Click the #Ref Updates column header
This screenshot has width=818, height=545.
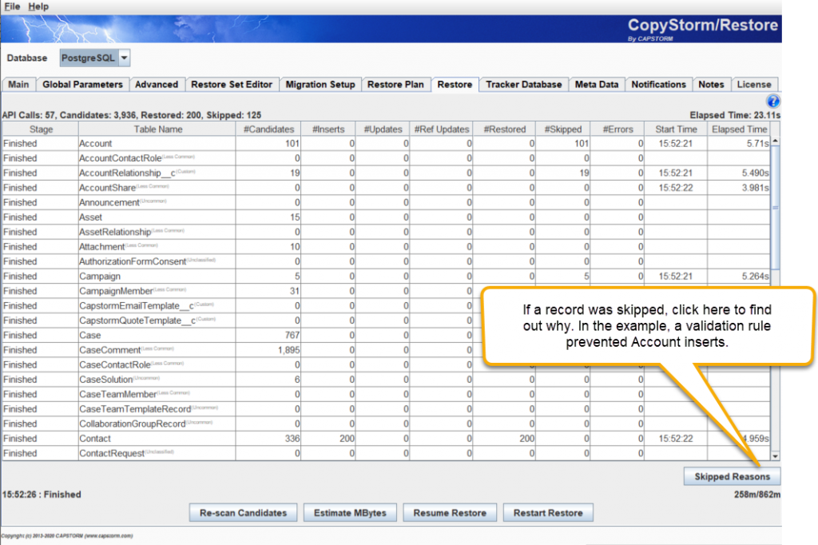pyautogui.click(x=441, y=129)
